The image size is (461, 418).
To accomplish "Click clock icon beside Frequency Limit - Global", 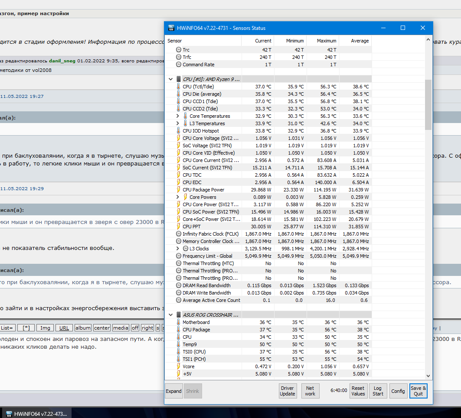I will [x=179, y=256].
